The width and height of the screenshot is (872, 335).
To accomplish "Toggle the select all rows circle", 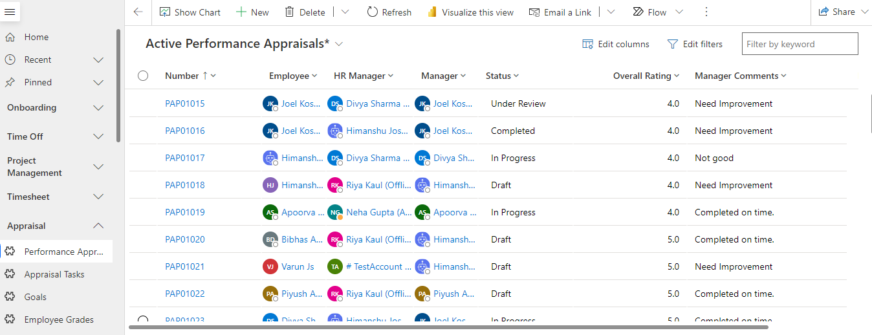I will coord(143,76).
